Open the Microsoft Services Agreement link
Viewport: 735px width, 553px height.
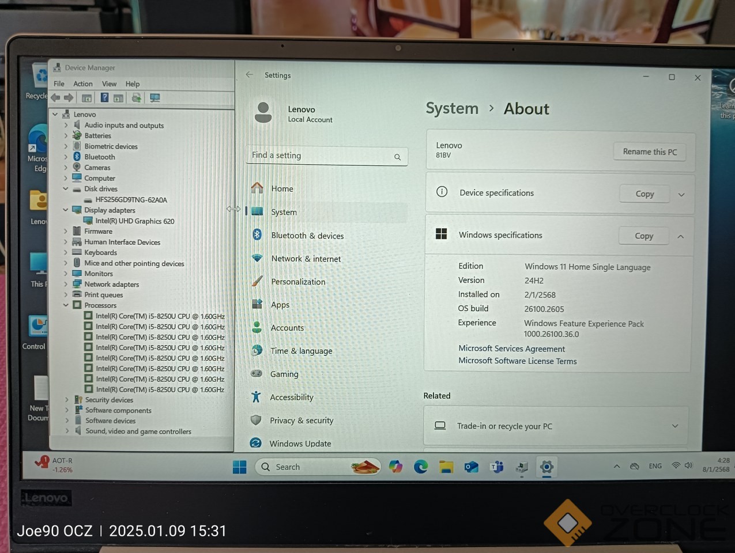click(x=511, y=349)
